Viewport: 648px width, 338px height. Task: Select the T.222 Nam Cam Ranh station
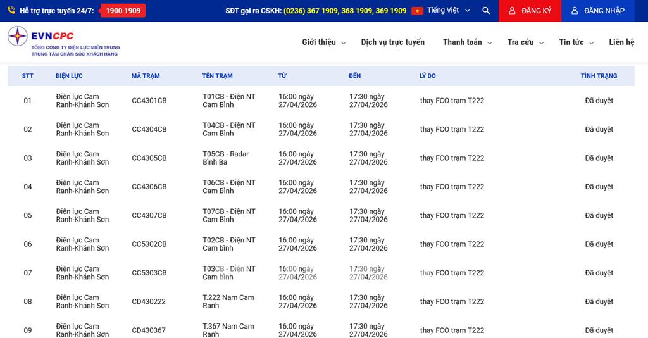(228, 301)
